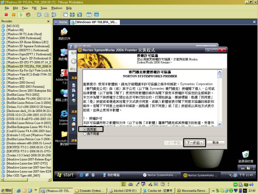Select [RedHat-Linux-V8.0-2002] in Favorites

[23, 95]
